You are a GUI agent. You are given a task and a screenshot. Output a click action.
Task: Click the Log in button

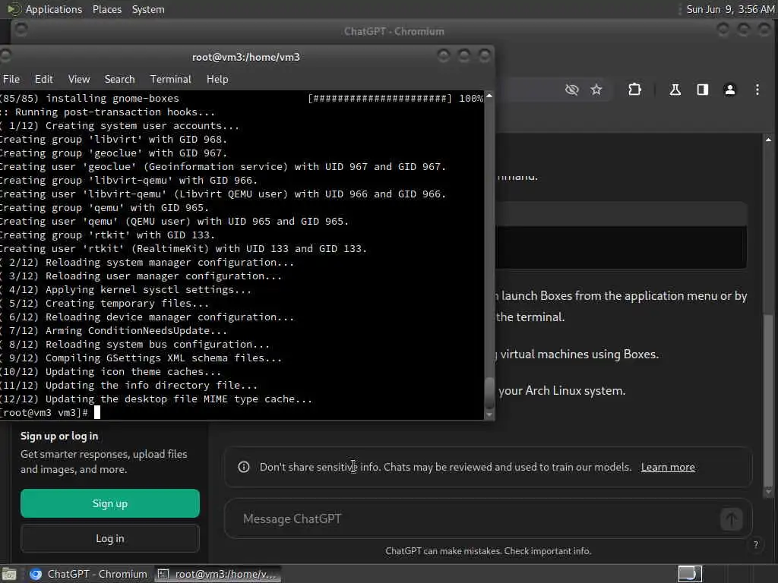pyautogui.click(x=110, y=538)
